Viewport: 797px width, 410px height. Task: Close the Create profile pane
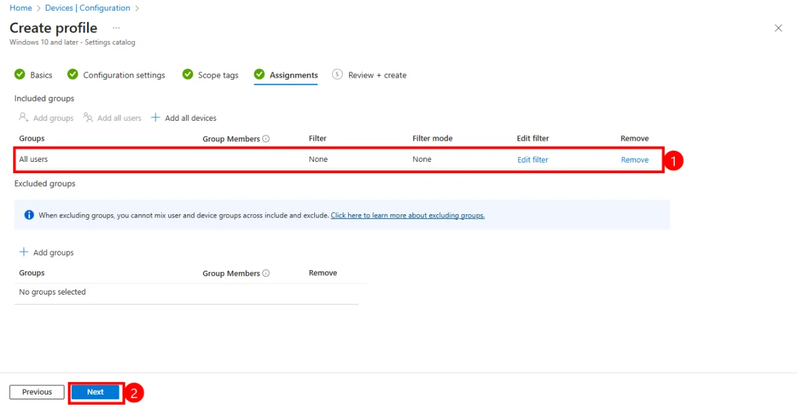pyautogui.click(x=778, y=28)
